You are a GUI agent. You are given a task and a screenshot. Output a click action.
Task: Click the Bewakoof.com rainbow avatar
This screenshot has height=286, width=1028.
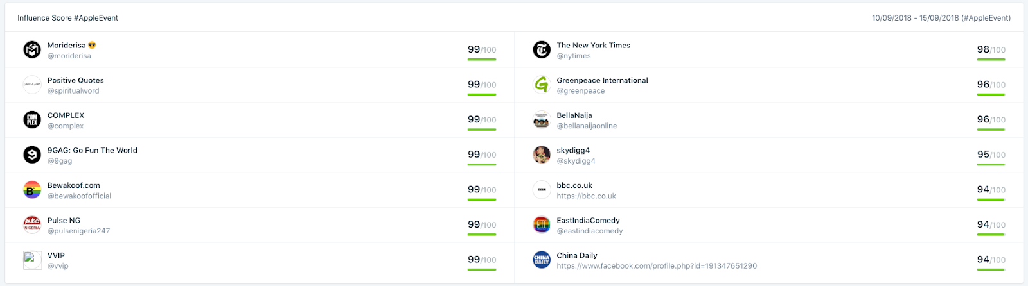pos(32,190)
